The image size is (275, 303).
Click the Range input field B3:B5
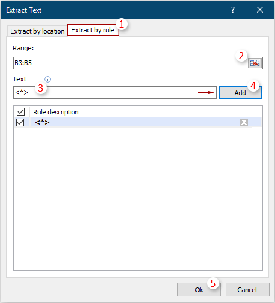tap(131, 63)
